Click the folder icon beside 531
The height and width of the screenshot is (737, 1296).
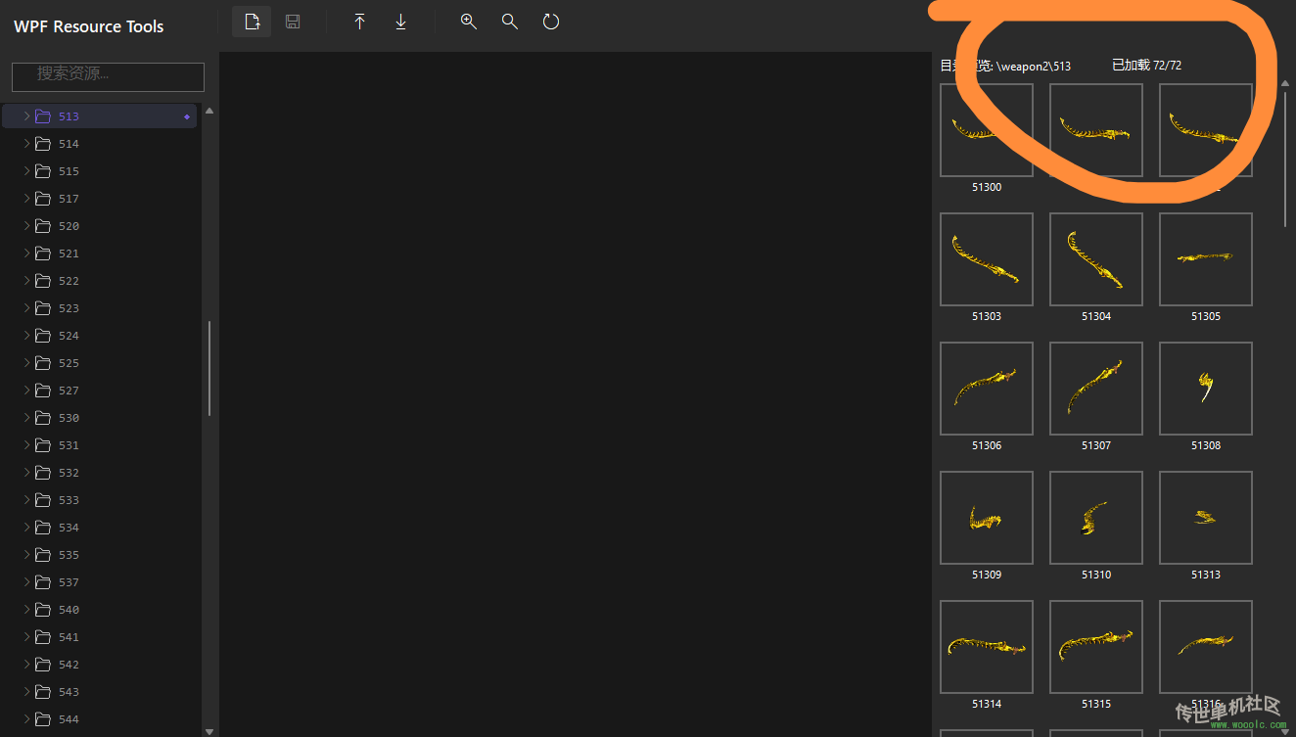click(42, 445)
